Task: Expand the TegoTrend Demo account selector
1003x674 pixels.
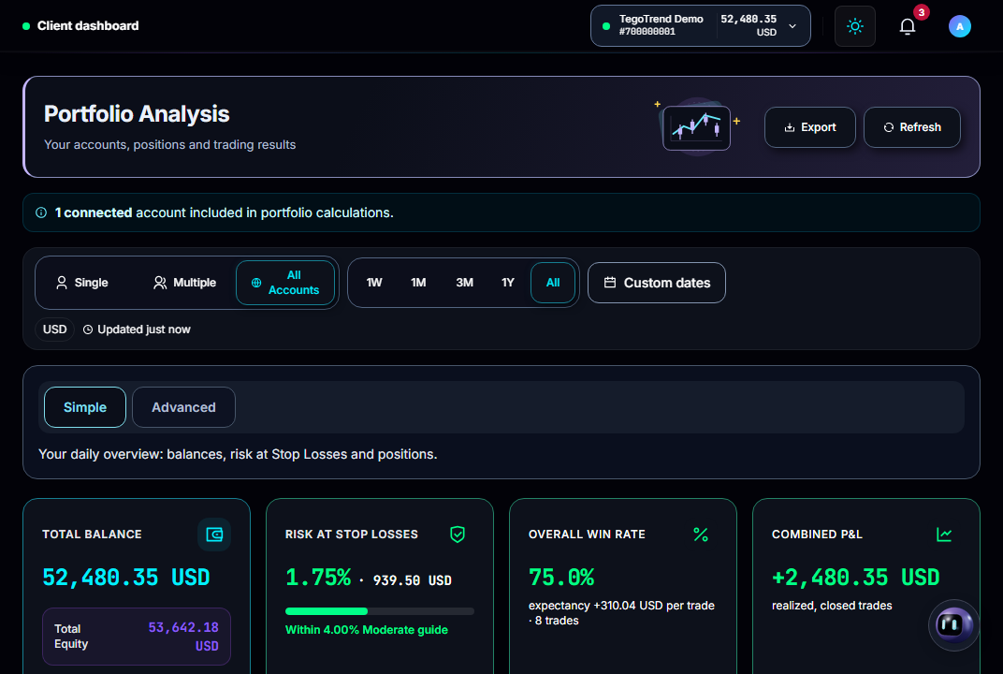Action: tap(701, 26)
